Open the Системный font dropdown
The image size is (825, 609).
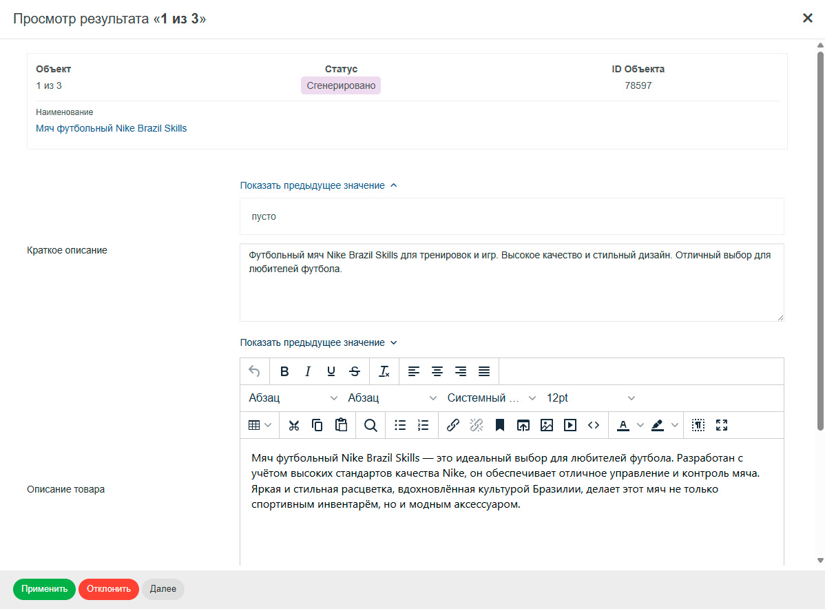492,398
